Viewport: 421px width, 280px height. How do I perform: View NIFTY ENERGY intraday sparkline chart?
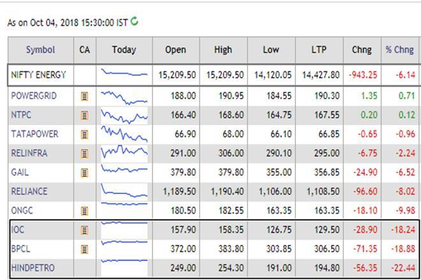124,73
